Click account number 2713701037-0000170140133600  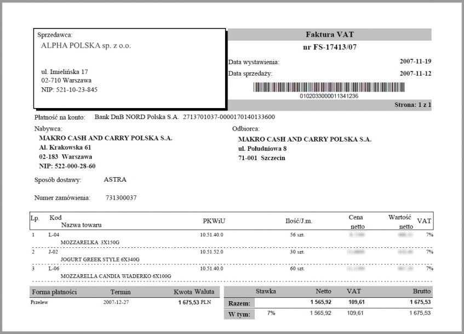coord(229,117)
